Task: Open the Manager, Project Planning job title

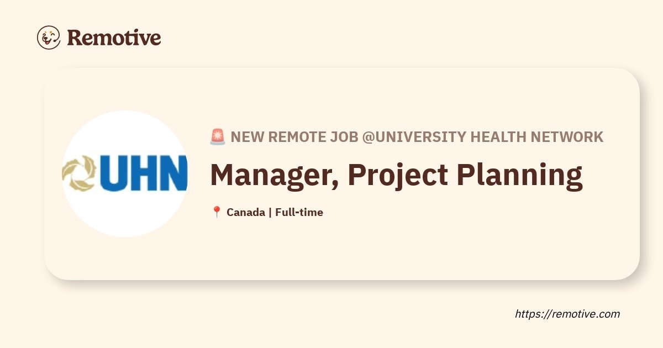Action: tap(396, 175)
